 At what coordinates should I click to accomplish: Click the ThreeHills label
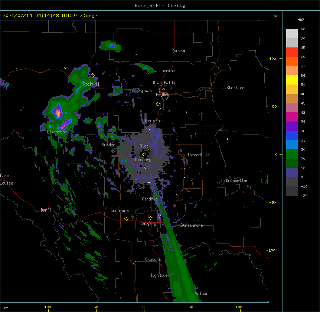click(198, 155)
